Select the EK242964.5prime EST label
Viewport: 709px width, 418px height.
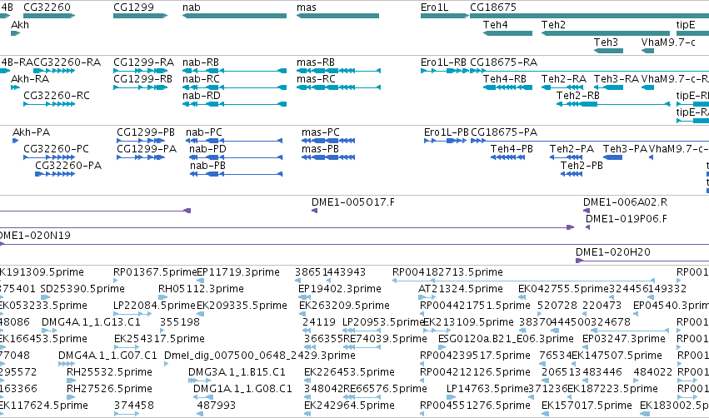coord(349,406)
